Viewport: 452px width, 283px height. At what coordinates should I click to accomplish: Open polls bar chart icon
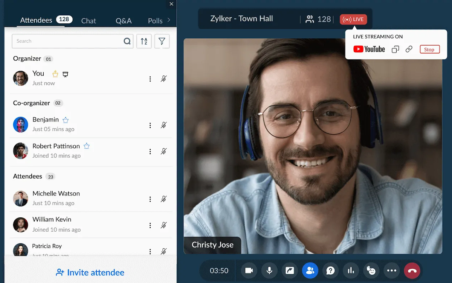351,271
